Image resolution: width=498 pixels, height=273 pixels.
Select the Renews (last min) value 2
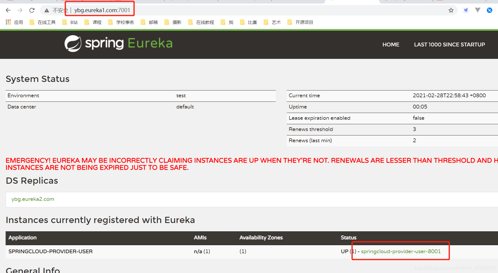414,140
